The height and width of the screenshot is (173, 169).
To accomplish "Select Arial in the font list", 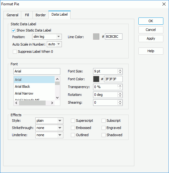I will (x=34, y=80).
